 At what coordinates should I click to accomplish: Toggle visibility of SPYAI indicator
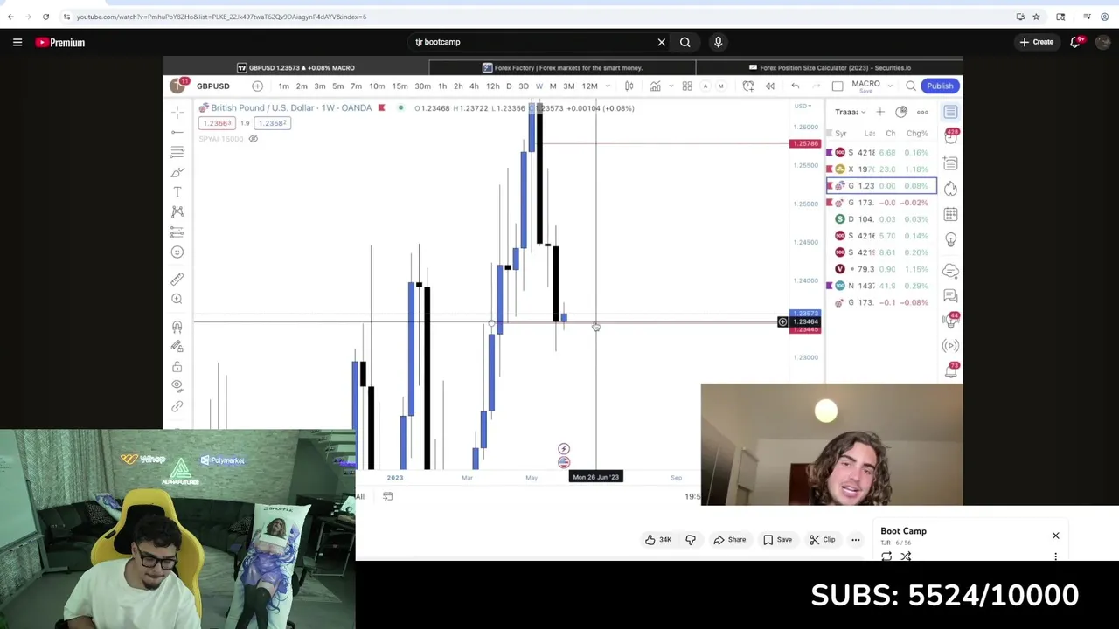coord(254,139)
